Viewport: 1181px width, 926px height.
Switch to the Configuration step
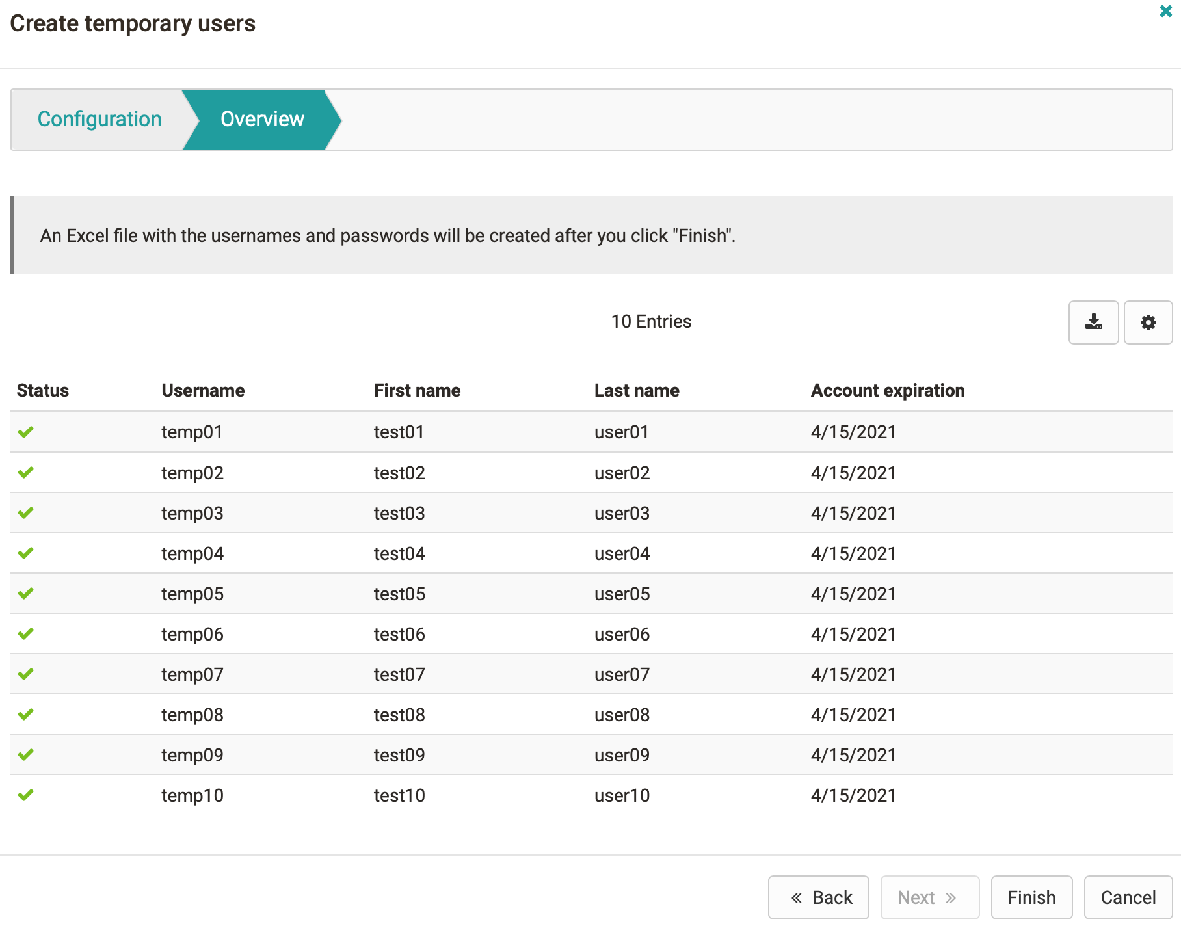tap(100, 119)
